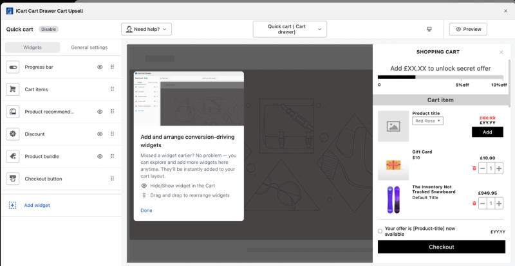Click the Gift Card quantity field
The image size is (515, 266).
coord(491,168)
